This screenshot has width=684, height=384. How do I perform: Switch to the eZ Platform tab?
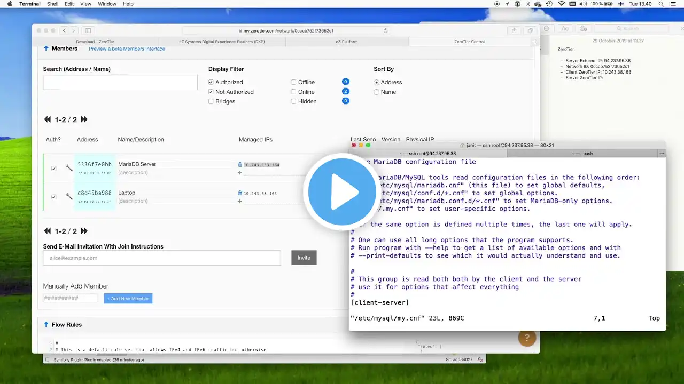(x=347, y=42)
